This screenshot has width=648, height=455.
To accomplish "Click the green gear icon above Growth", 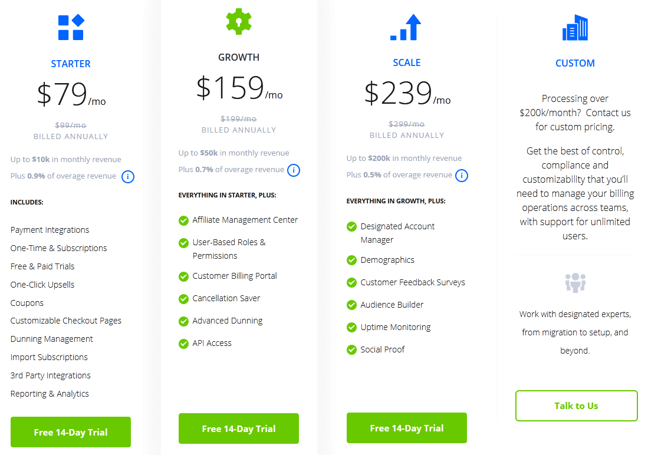I will click(238, 21).
